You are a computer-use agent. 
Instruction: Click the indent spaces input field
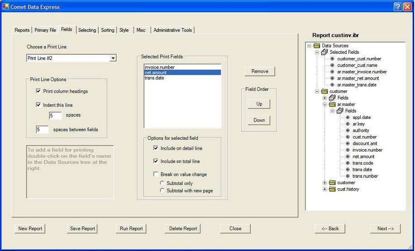55,115
